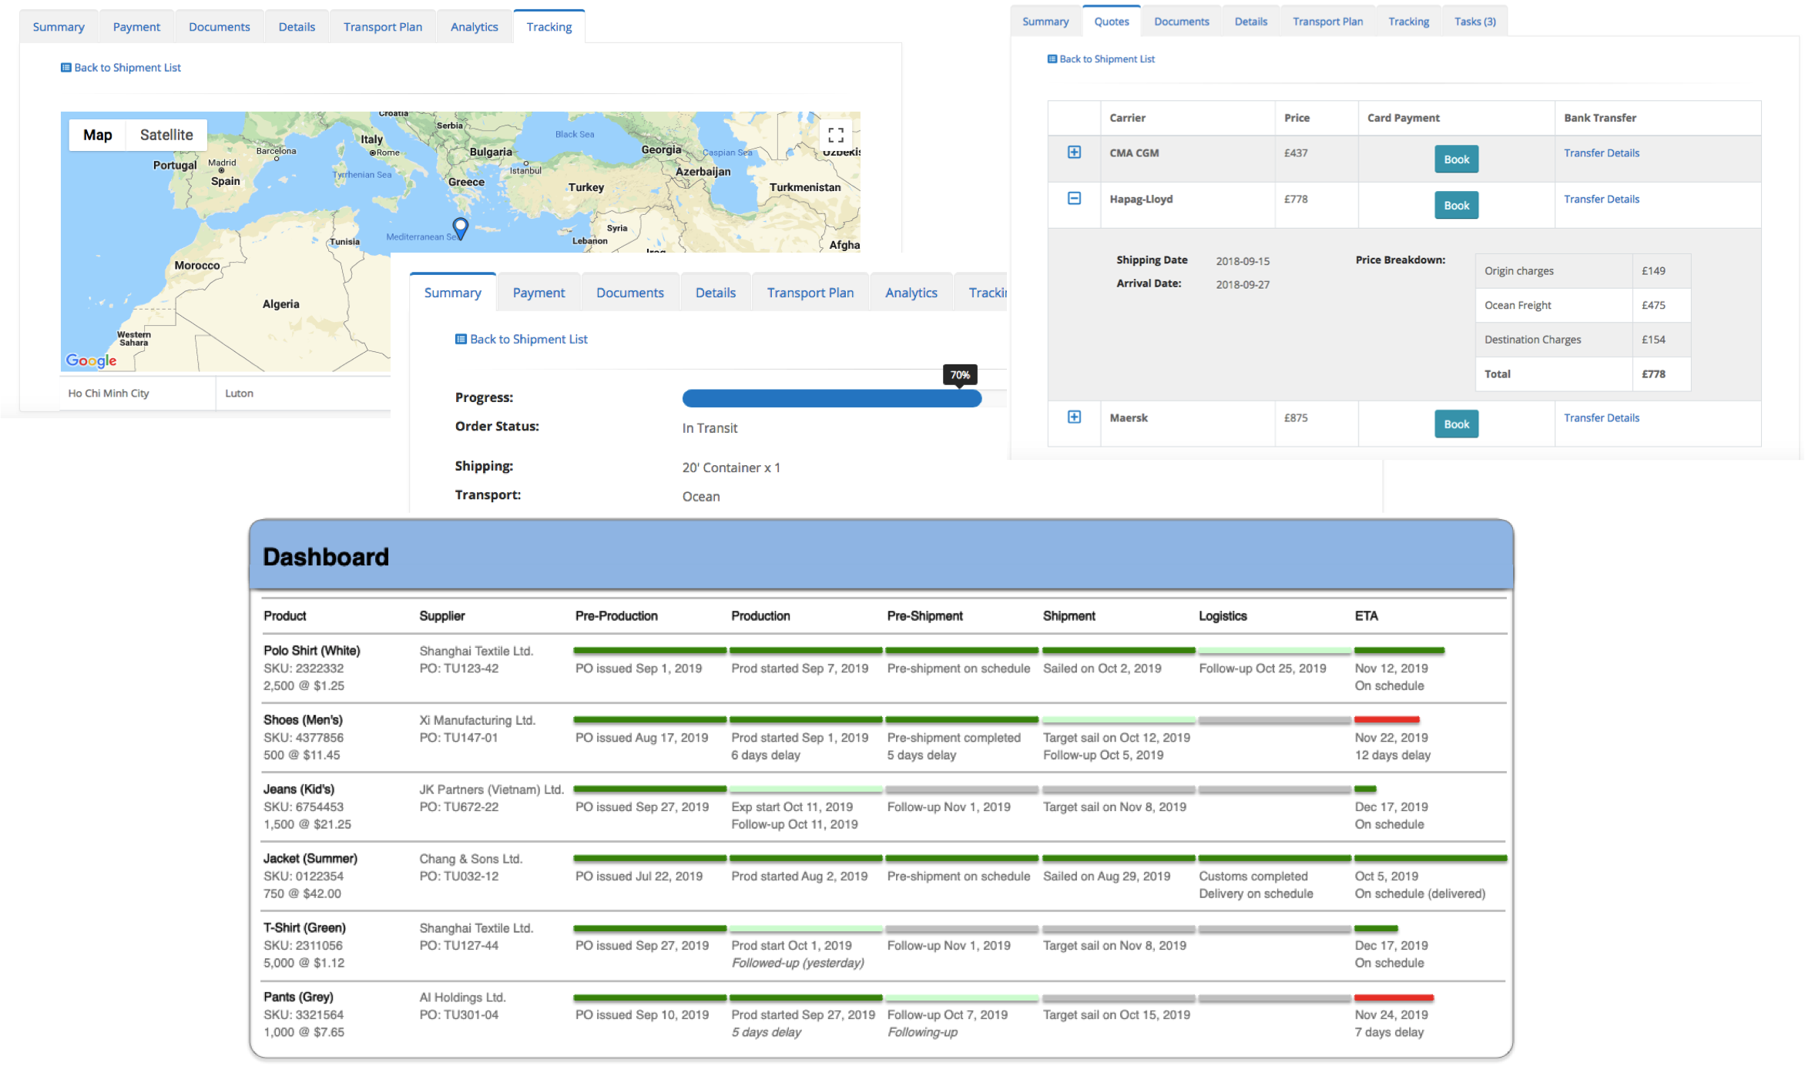Collapse the Hapag-Lloyd quote row
Viewport: 1805px width, 1066px height.
tap(1074, 199)
